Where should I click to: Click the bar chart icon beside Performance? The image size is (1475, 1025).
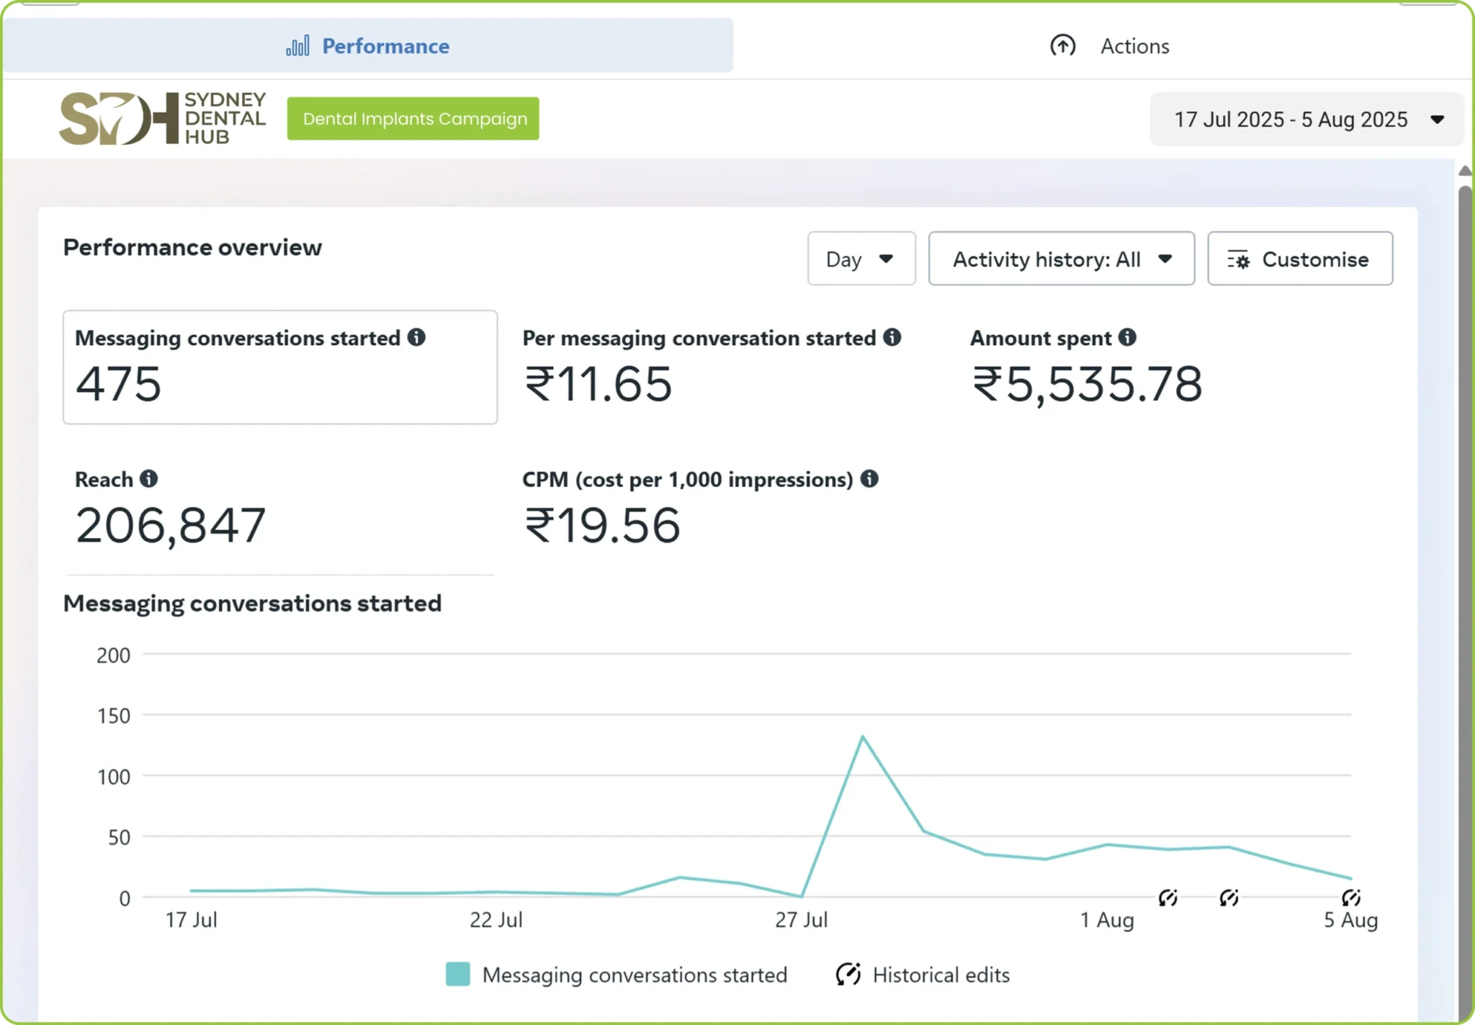[297, 46]
